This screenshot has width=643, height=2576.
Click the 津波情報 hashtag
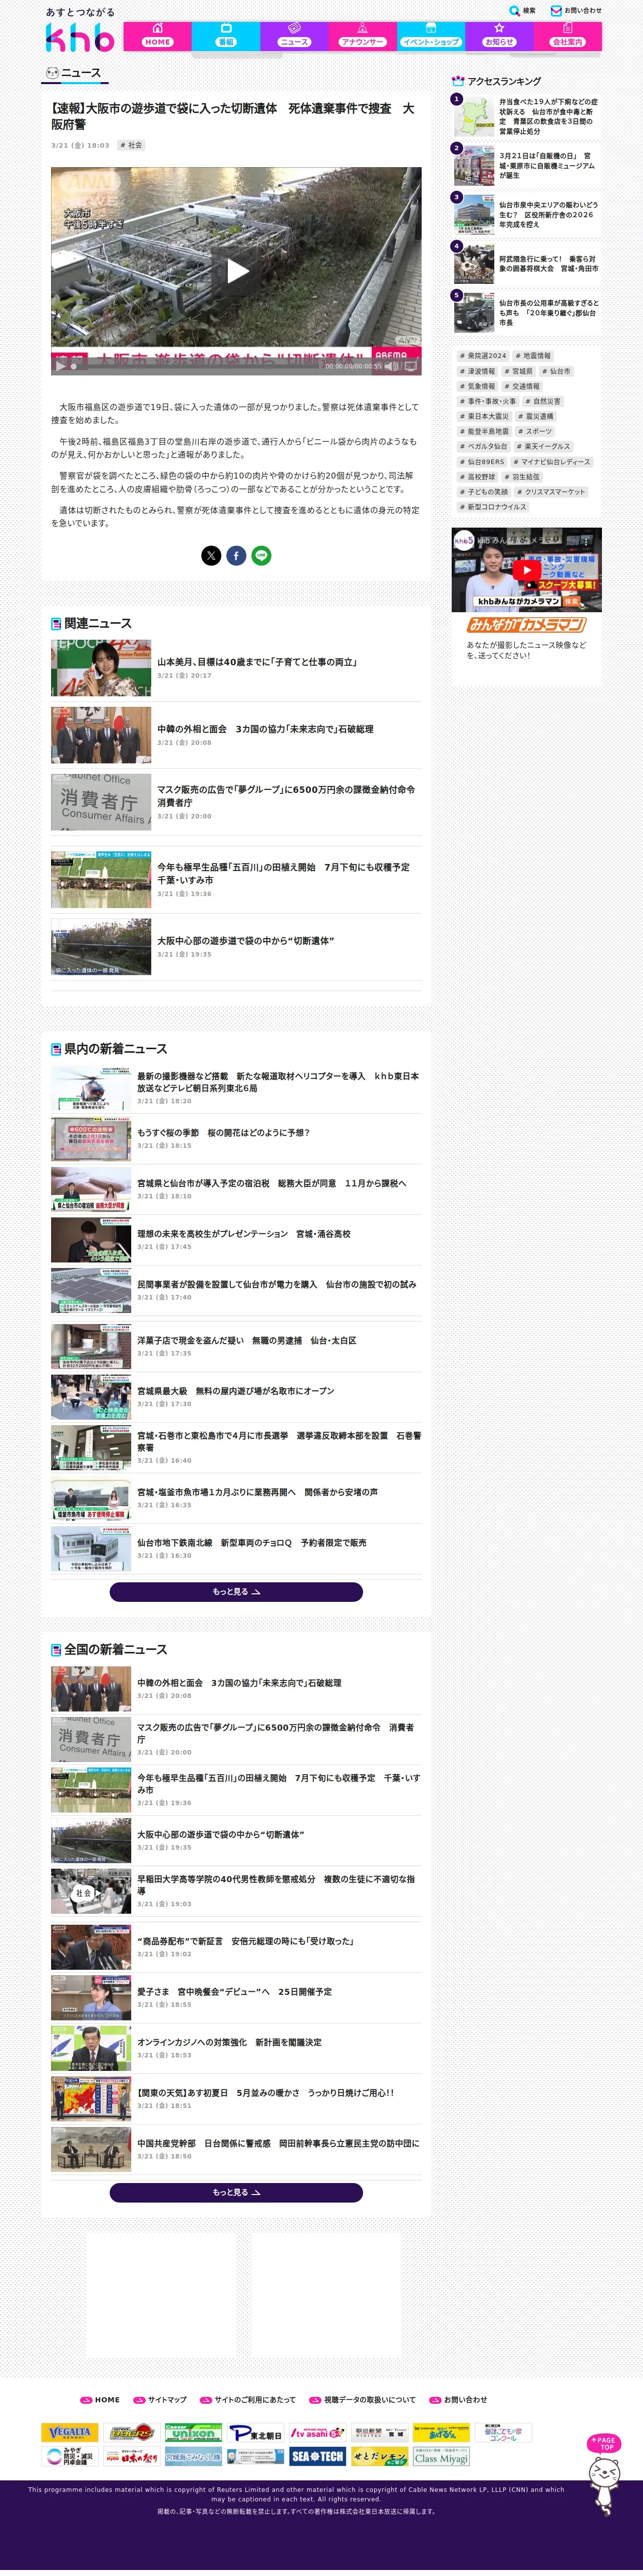(x=478, y=371)
